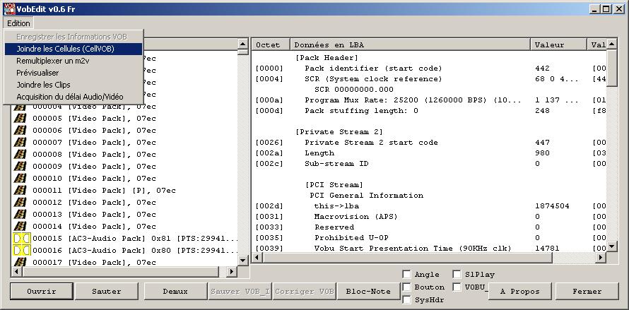
Task: Click the yellow audio icon for pack 000015
Action: pos(22,238)
